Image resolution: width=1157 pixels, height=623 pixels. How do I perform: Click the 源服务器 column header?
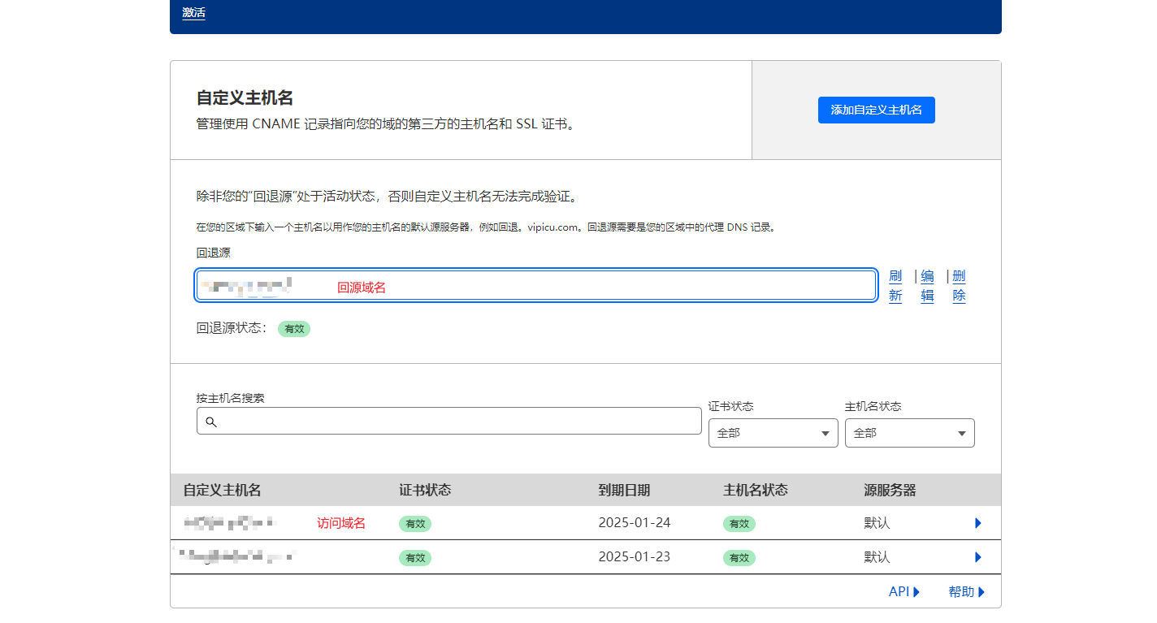pyautogui.click(x=890, y=490)
